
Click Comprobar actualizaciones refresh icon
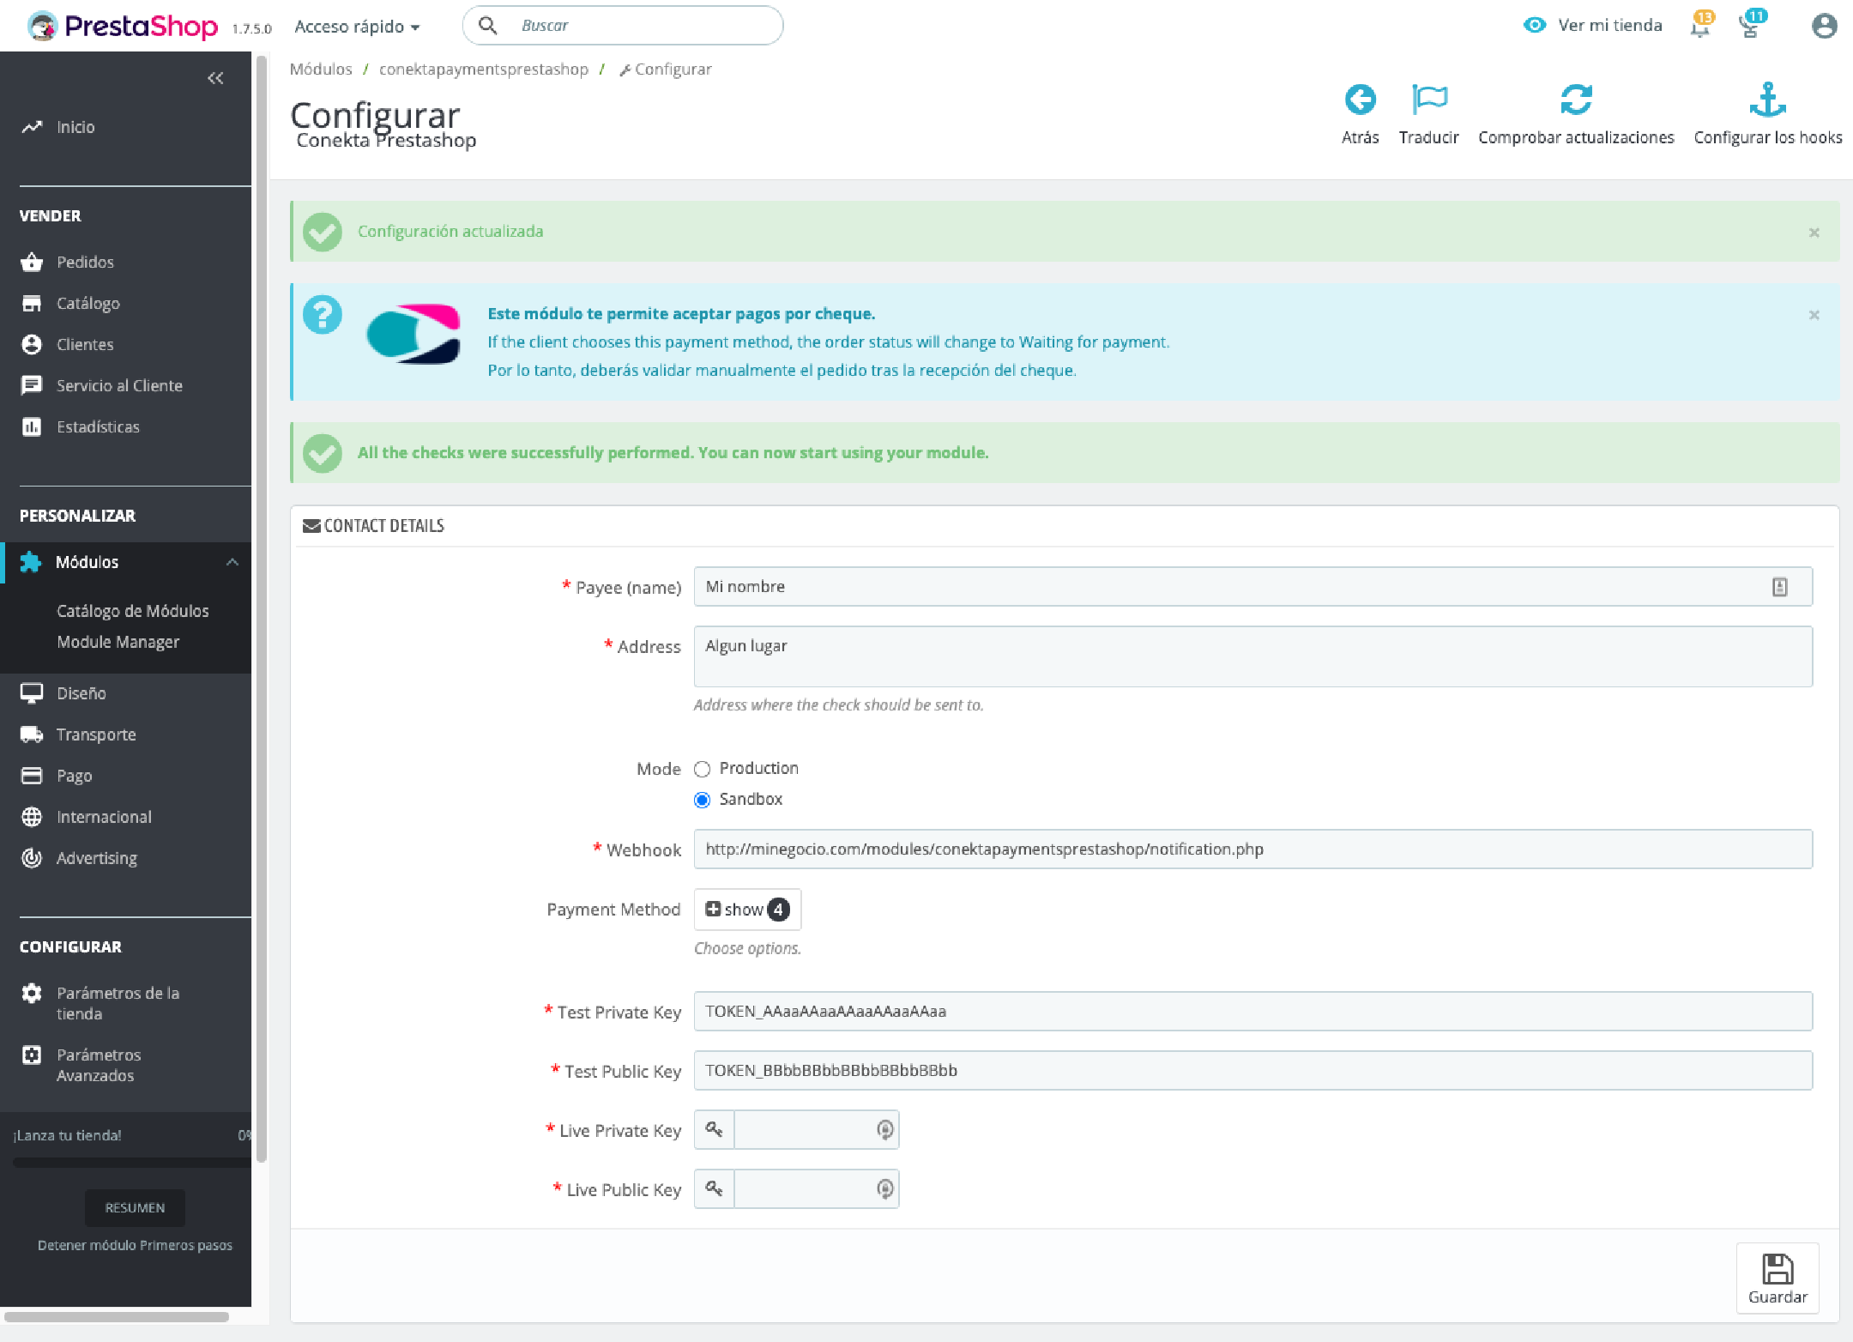(x=1576, y=100)
